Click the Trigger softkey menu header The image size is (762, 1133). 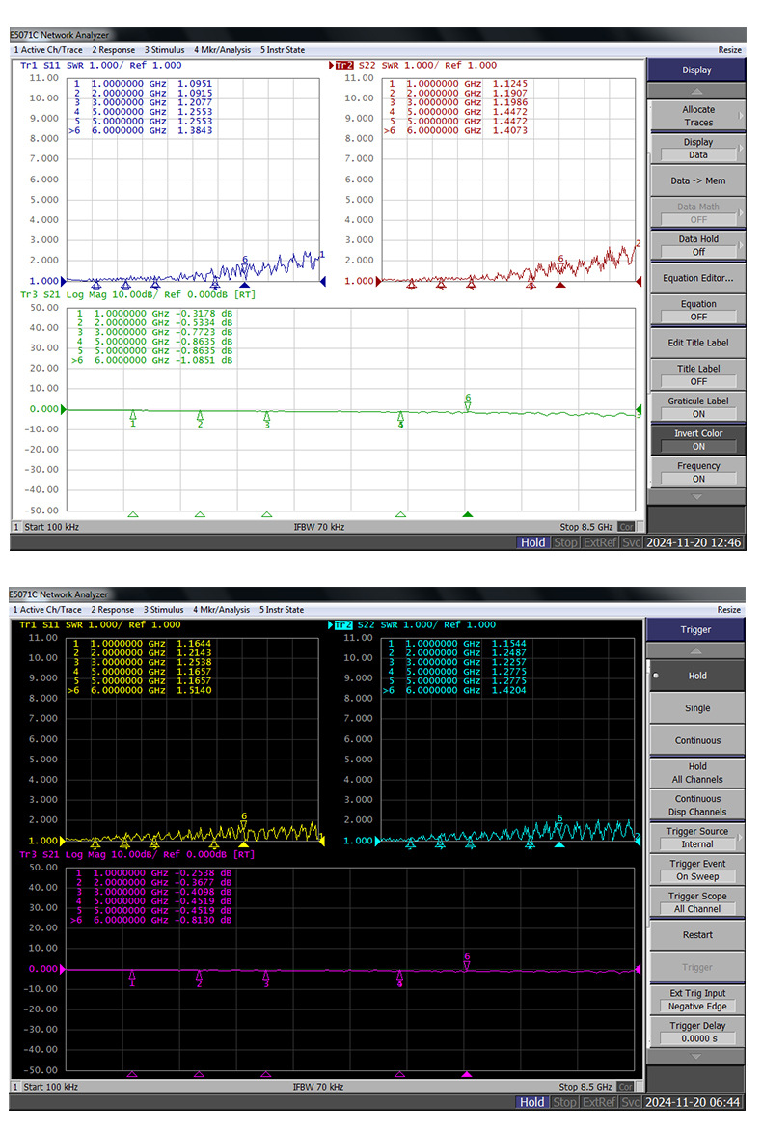(695, 629)
